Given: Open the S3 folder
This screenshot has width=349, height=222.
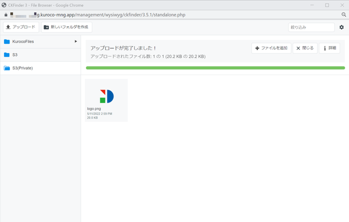Looking at the screenshot, I should pyautogui.click(x=40, y=55).
